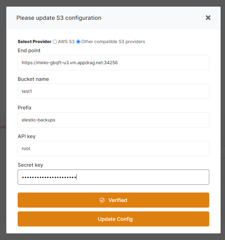
Task: Click the 'Secret key' field label
Action: (x=30, y=165)
